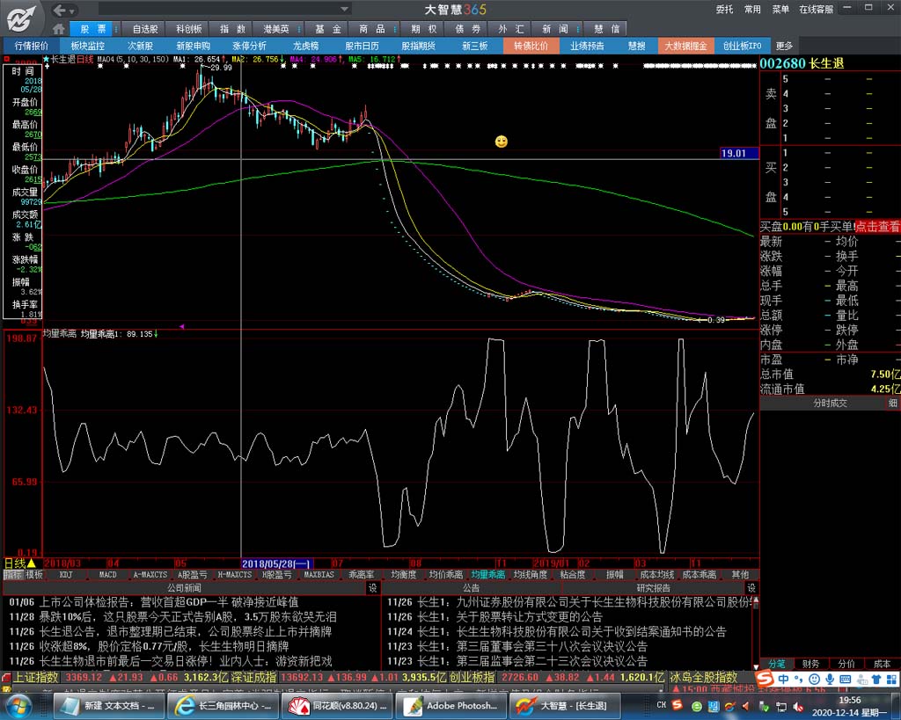Screen dimensions: 901x720
Task: Expand the 商品 tab dropdown marker
Action: tap(395, 29)
